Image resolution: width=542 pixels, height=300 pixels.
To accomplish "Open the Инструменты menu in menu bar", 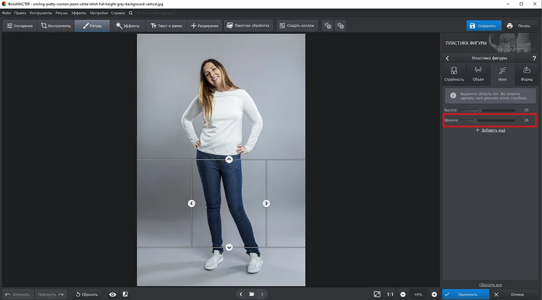I will [x=41, y=13].
